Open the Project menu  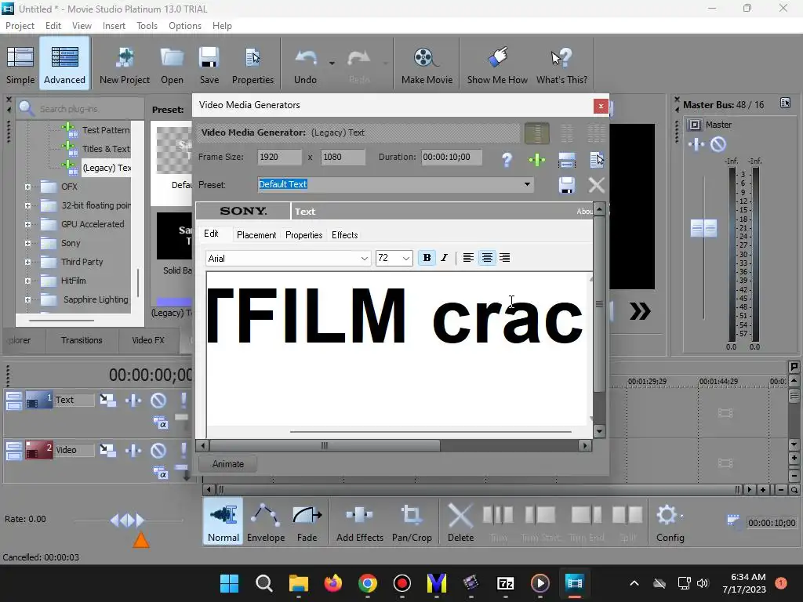20,26
